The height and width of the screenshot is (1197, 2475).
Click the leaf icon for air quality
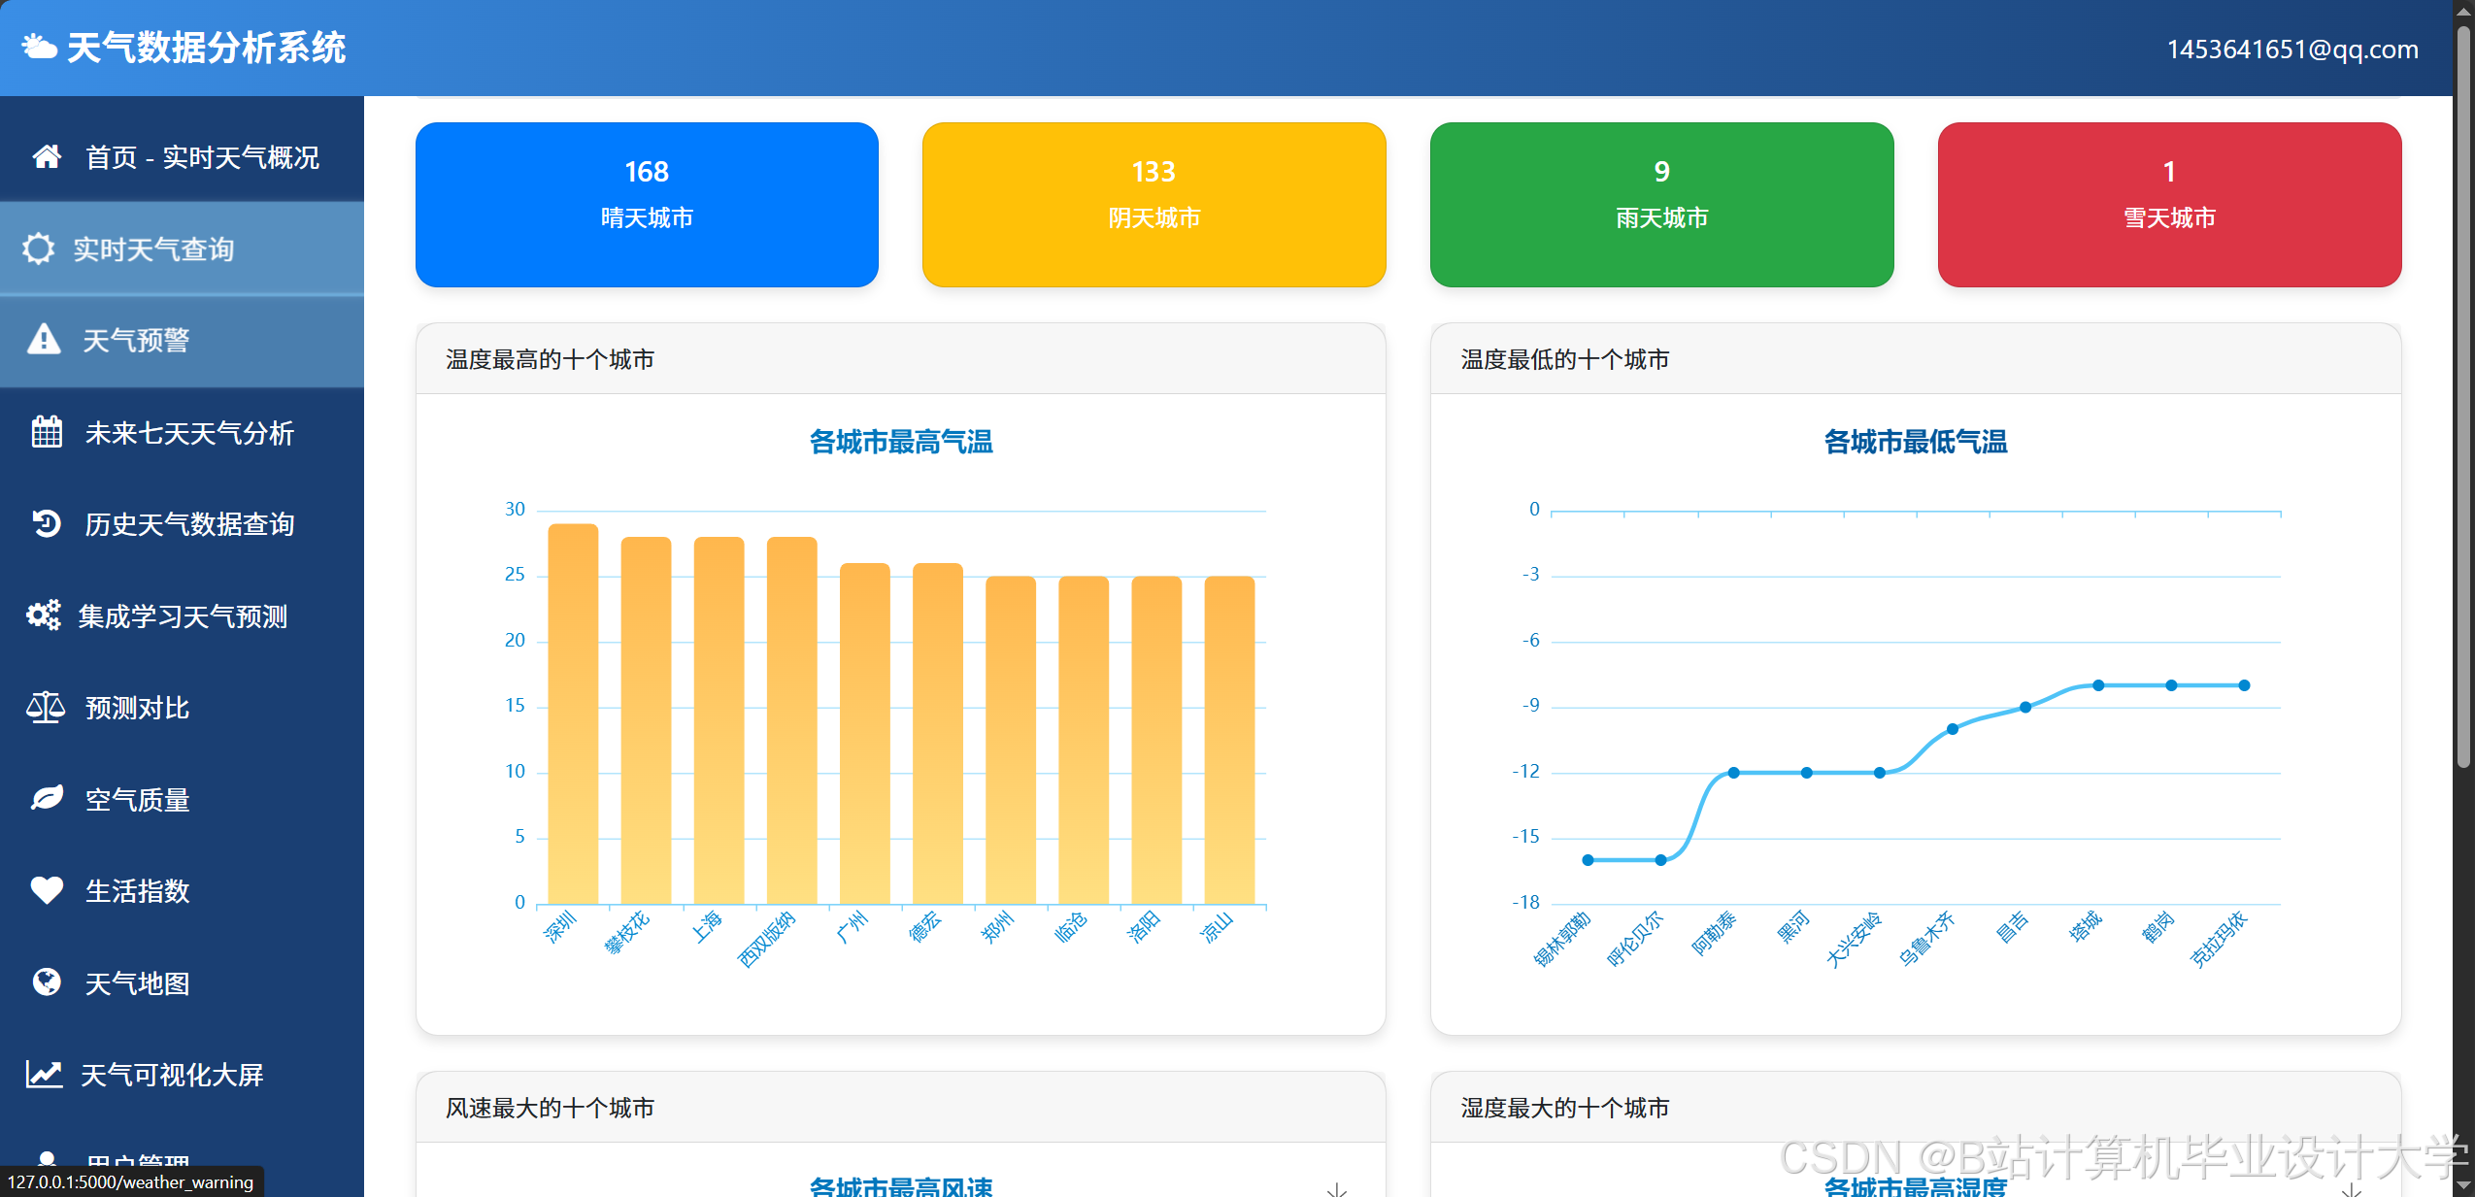[46, 799]
